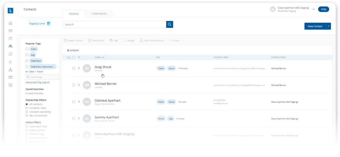The height and width of the screenshot is (157, 340).
Task: Expand +15 more tags for Greg Shook
Action: (x=183, y=68)
